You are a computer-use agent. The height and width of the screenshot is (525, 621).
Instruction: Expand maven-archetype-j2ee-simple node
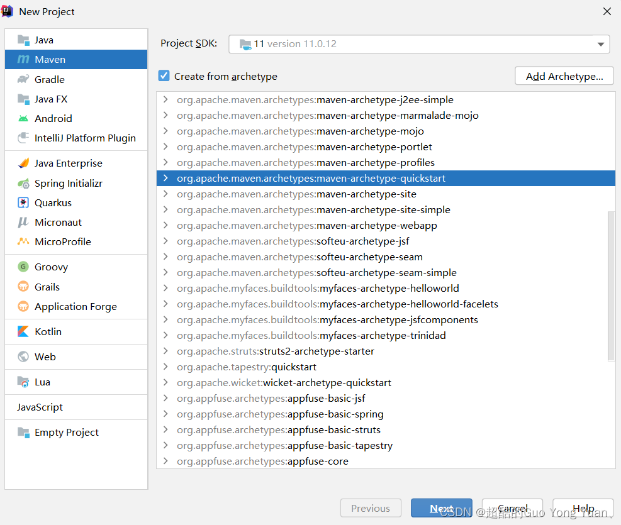(x=165, y=100)
